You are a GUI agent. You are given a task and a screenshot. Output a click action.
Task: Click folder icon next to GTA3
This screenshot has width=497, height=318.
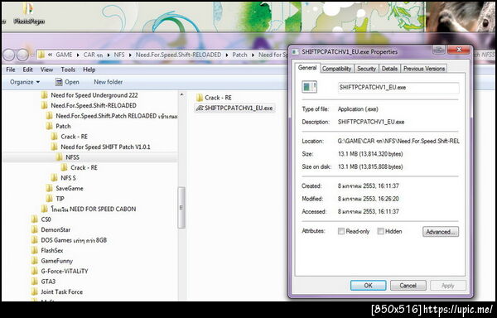[35, 282]
